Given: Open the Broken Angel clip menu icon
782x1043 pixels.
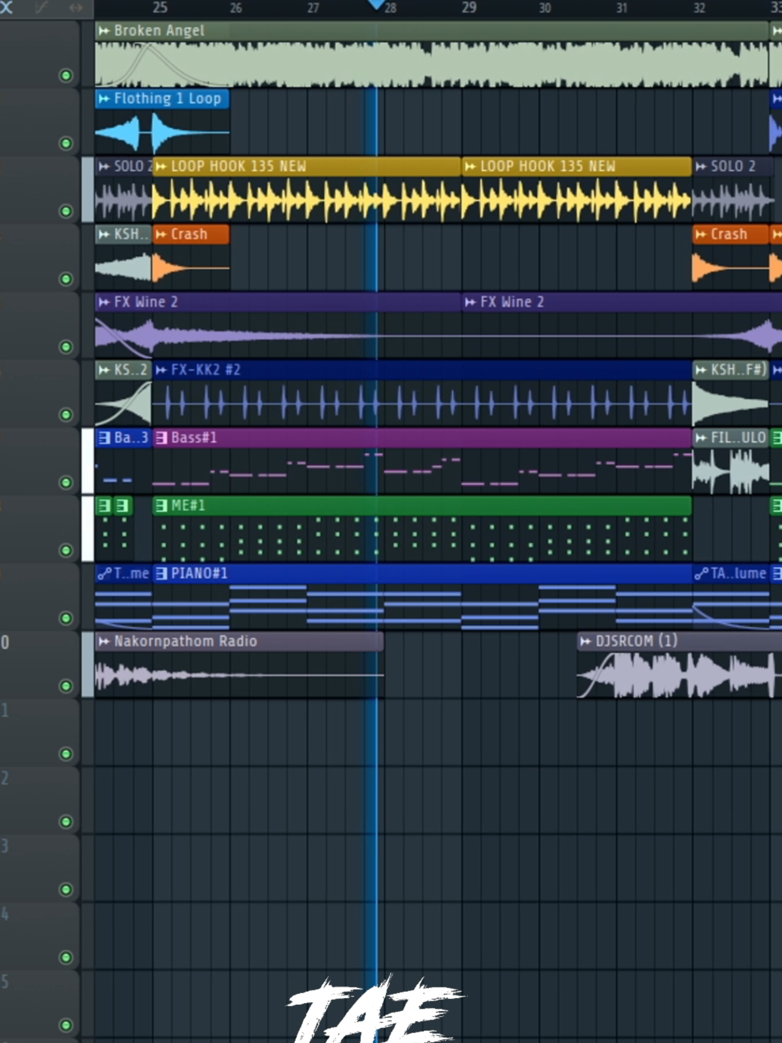Looking at the screenshot, I should point(104,31).
